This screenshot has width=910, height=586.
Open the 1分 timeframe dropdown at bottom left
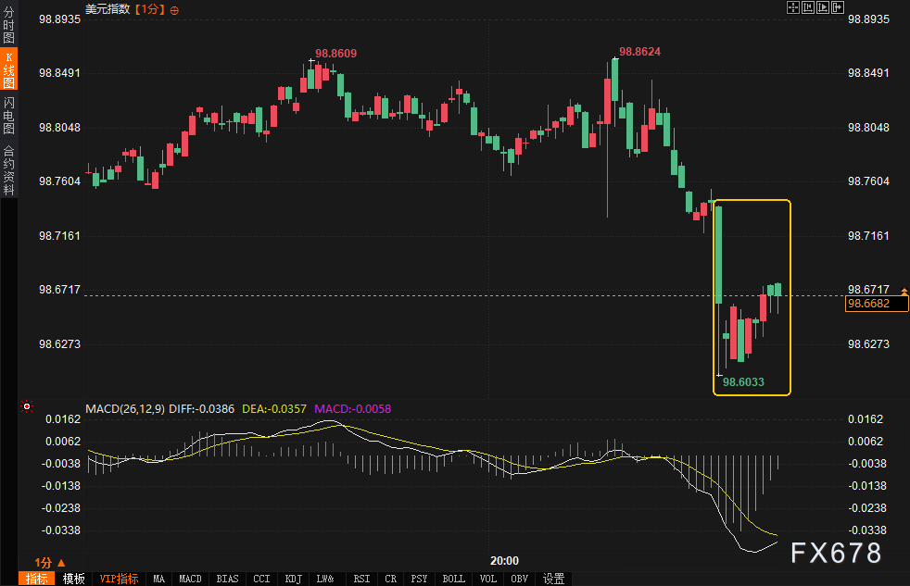click(x=50, y=562)
